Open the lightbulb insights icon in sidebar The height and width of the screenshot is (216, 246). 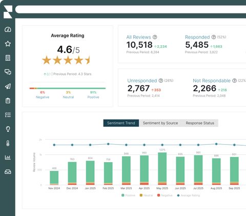8,129
